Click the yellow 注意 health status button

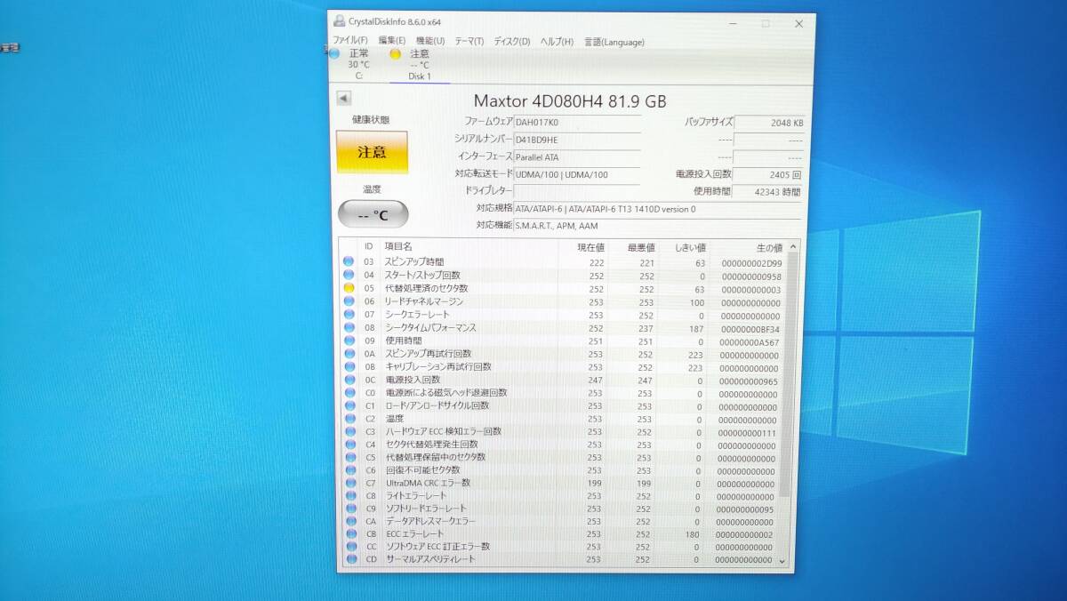[x=372, y=152]
